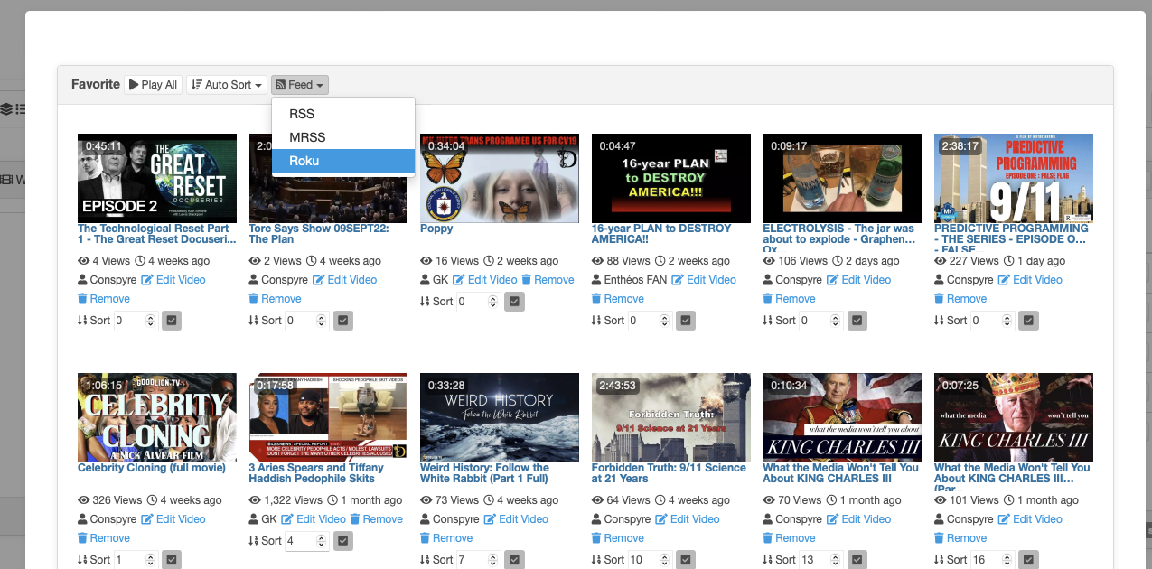Open Celebrity Cloning video thumbnail
The image size is (1152, 569).
157,417
